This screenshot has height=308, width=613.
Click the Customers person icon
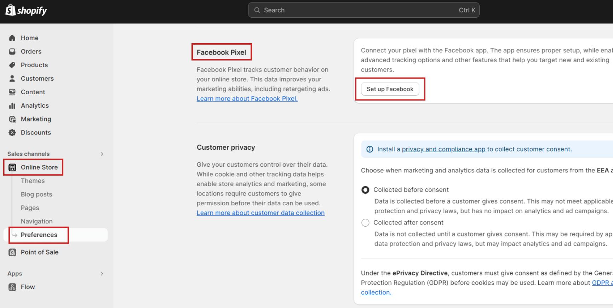coord(12,78)
